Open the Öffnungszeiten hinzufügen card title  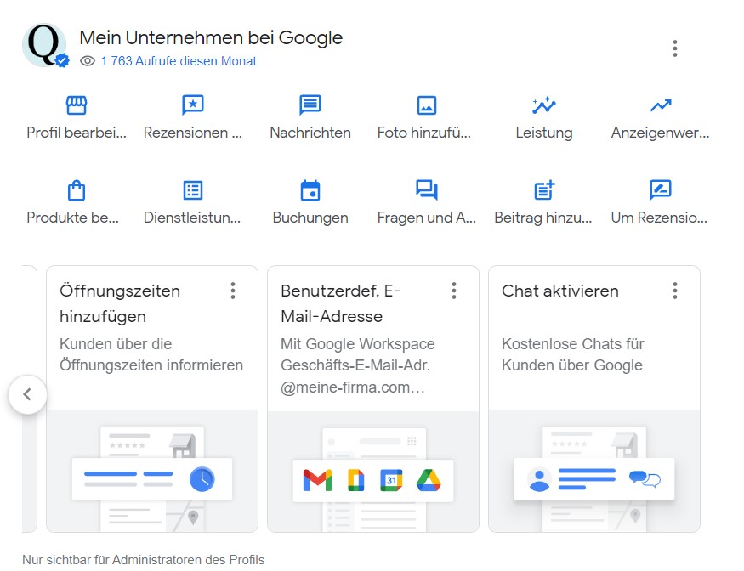click(120, 303)
